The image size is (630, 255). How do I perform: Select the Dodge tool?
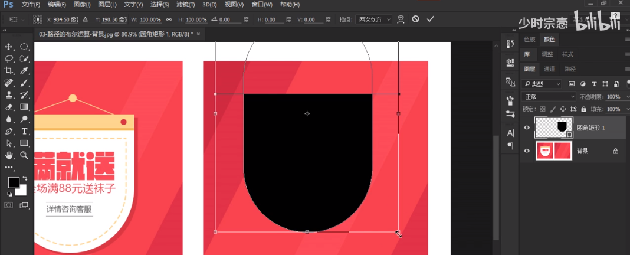pyautogui.click(x=24, y=119)
